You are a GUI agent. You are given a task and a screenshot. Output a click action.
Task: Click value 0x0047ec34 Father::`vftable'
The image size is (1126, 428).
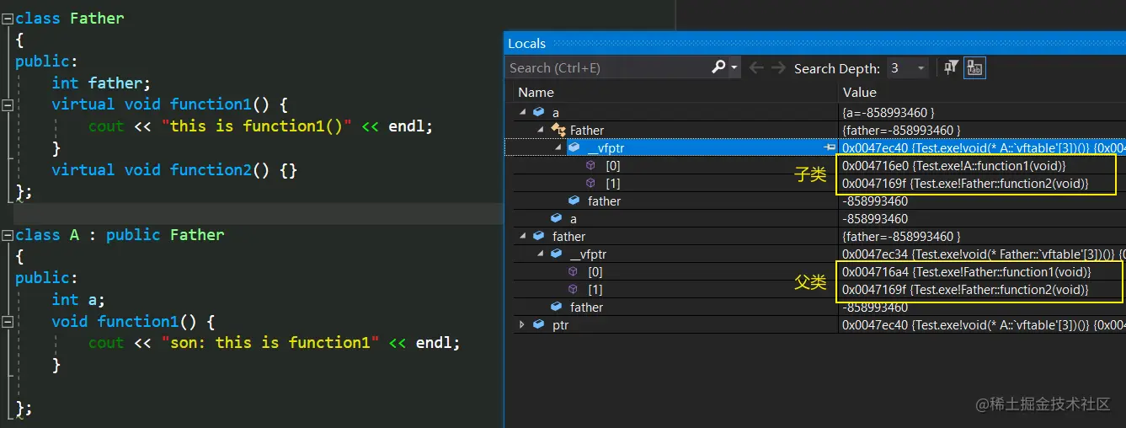pos(983,254)
